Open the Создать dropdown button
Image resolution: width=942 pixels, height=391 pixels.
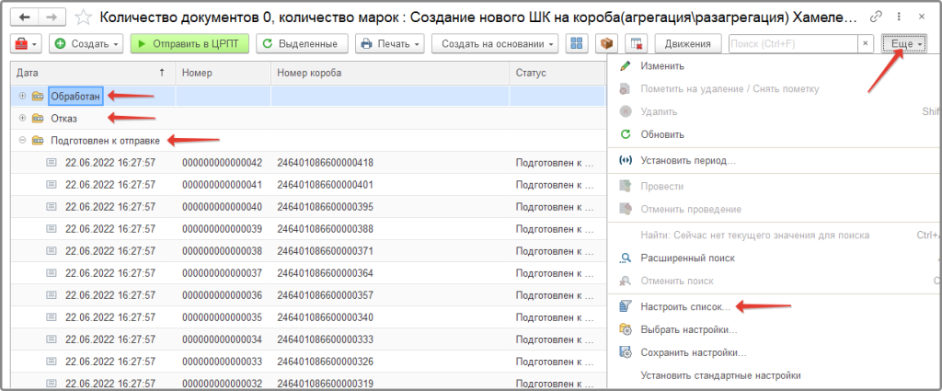(x=86, y=44)
